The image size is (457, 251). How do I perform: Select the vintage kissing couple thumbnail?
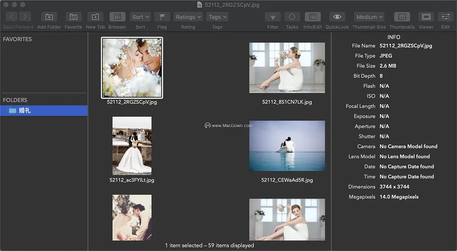click(x=132, y=218)
